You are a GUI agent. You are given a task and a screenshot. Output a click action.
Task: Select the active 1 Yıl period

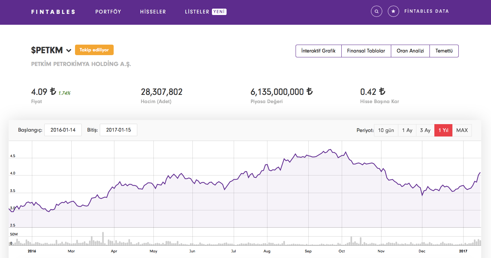pos(443,130)
